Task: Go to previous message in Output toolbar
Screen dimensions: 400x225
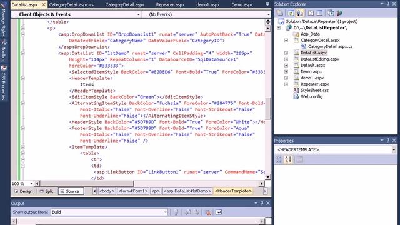Action: click(x=187, y=212)
